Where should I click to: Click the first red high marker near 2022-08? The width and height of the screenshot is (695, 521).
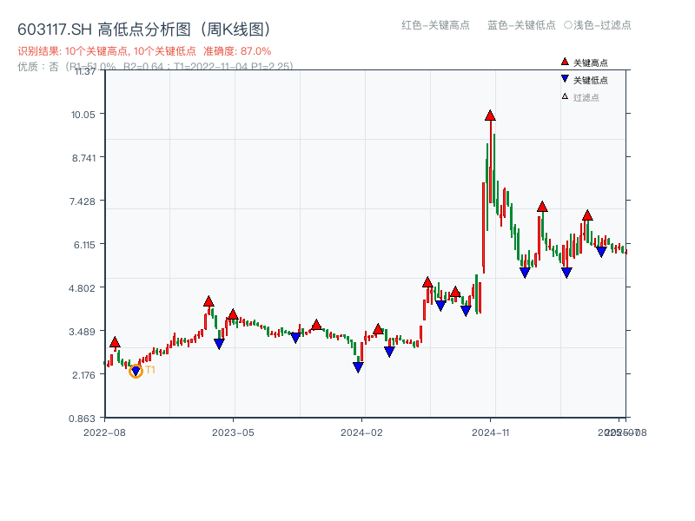(x=114, y=342)
